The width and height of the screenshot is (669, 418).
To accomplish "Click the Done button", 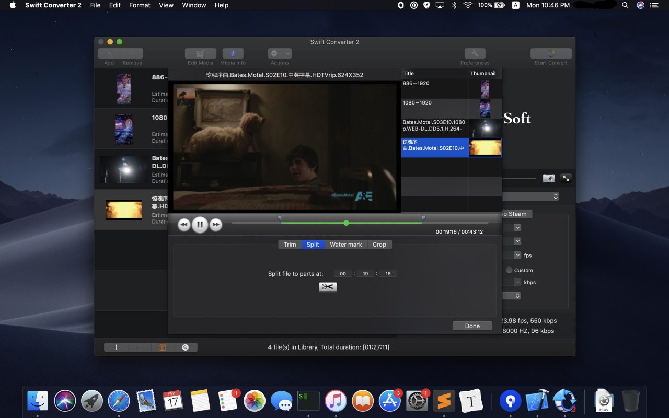I will pyautogui.click(x=472, y=326).
